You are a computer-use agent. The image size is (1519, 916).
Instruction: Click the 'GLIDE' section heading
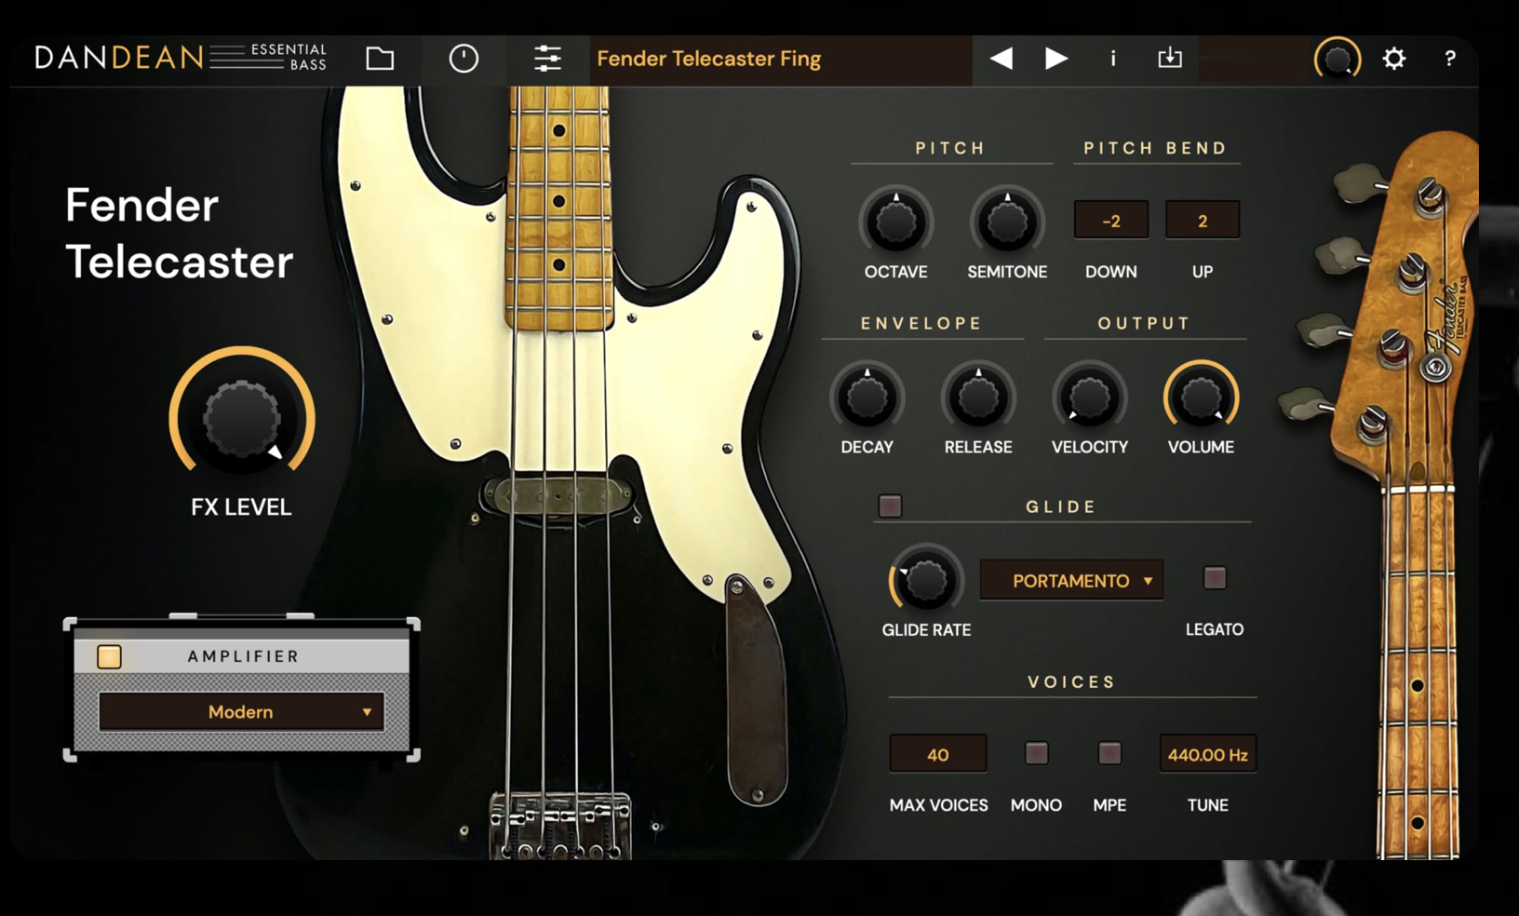click(x=1061, y=506)
